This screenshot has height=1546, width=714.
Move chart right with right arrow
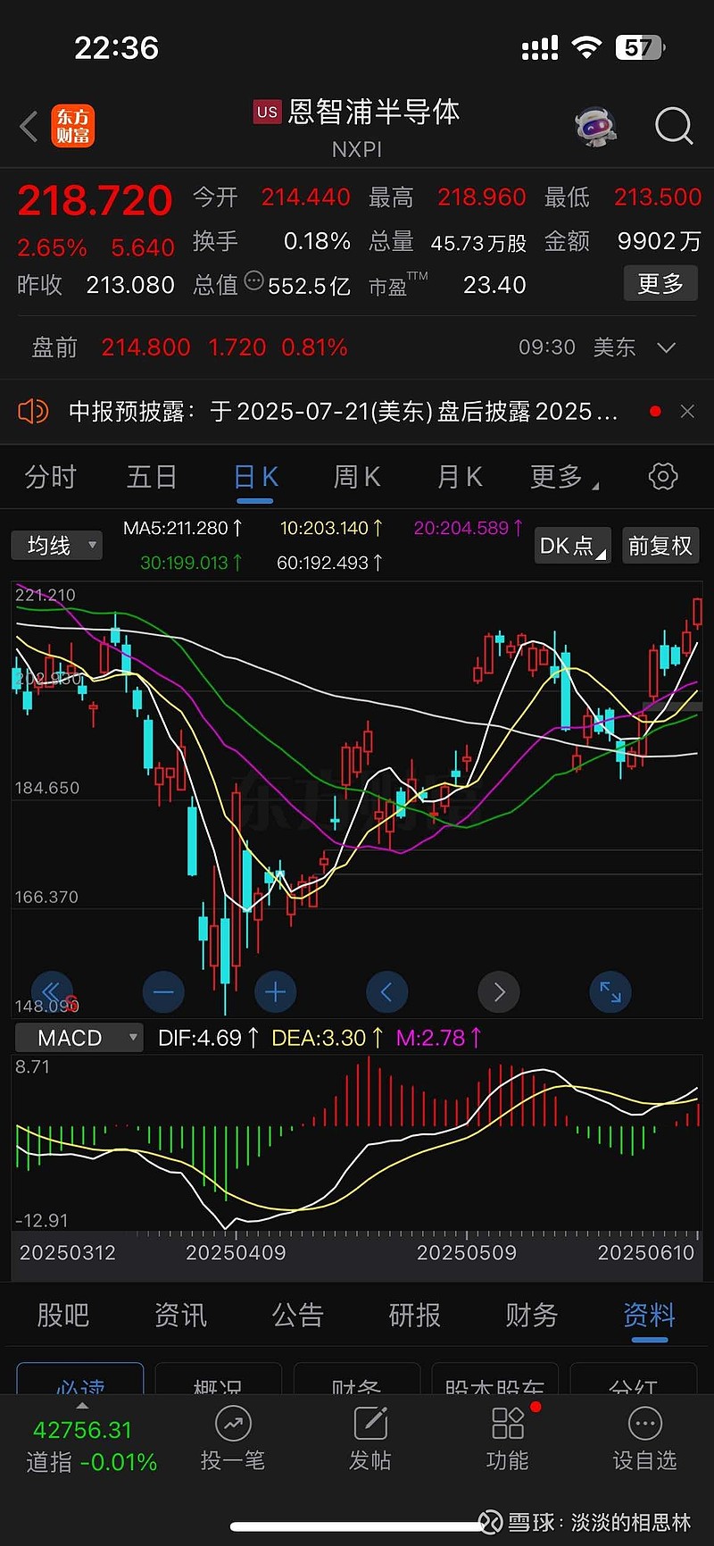499,991
